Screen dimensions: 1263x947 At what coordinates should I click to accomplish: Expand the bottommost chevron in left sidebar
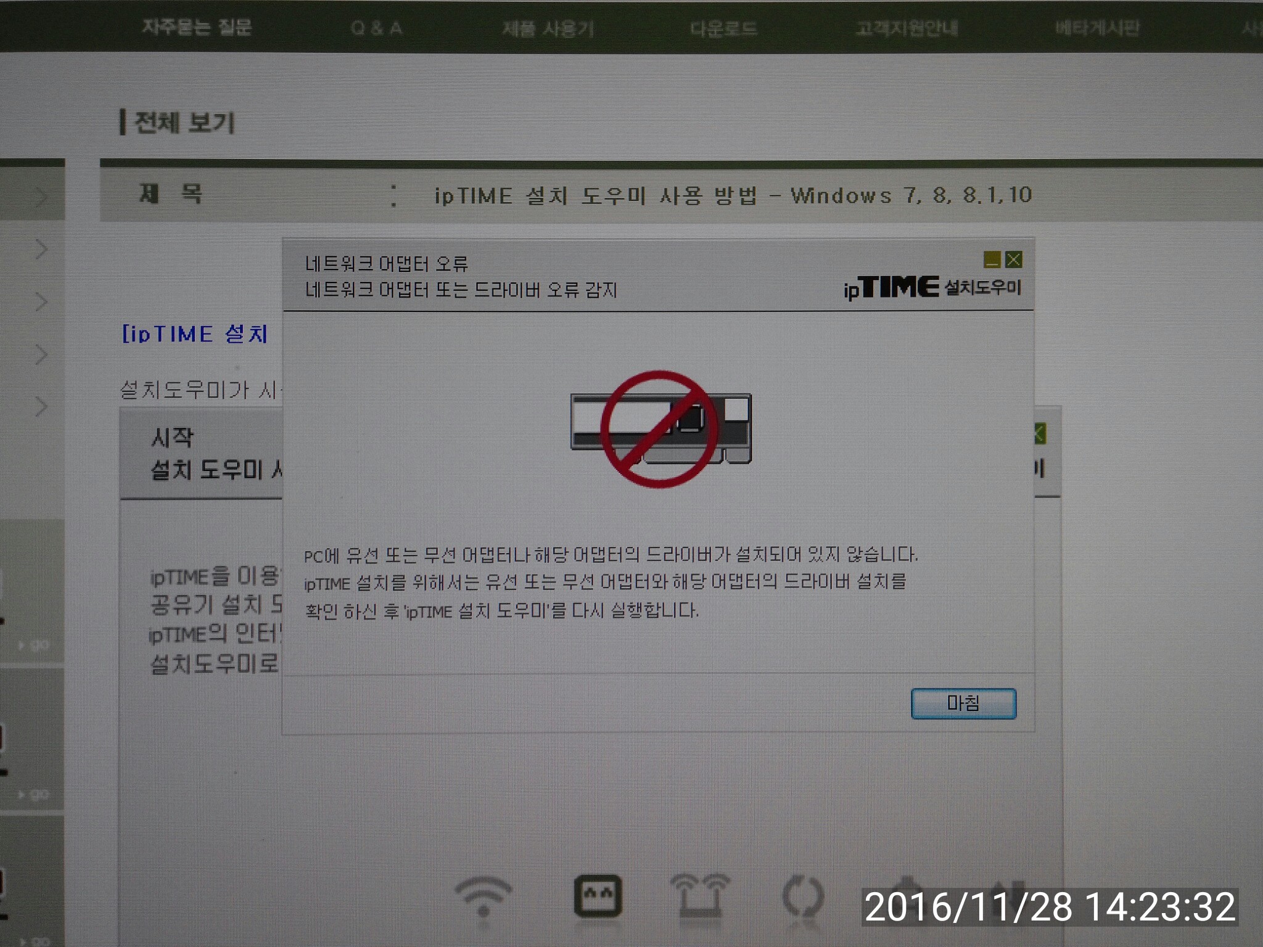pos(41,407)
